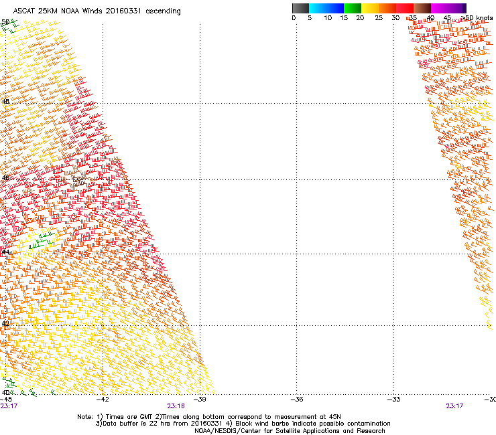Click the '10' label under the color bar
Viewport: 496px width, 435px height.
tap(328, 18)
